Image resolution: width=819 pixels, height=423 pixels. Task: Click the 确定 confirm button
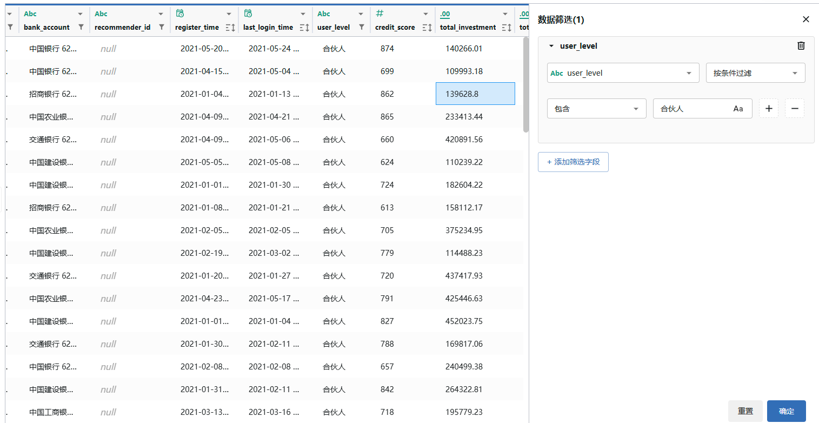point(787,411)
